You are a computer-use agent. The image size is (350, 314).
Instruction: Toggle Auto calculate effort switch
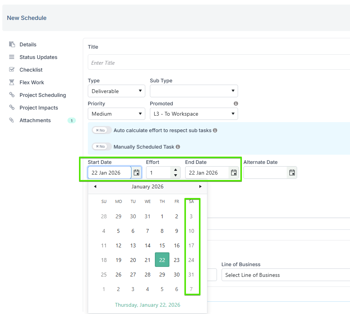click(x=102, y=130)
